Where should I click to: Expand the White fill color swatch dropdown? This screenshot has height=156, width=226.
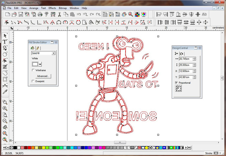point(40,64)
